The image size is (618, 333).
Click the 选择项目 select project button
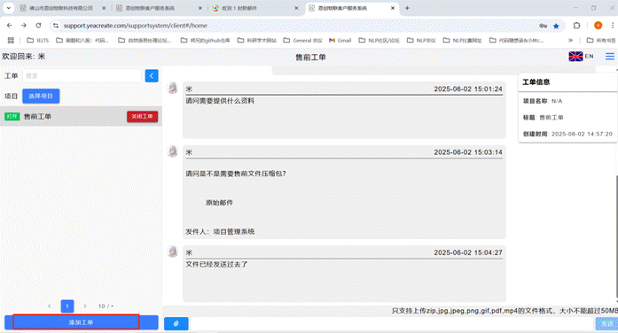click(x=41, y=96)
